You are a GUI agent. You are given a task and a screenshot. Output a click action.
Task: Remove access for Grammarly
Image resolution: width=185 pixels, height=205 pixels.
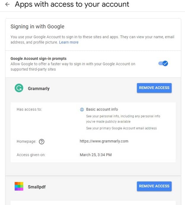pyautogui.click(x=154, y=88)
